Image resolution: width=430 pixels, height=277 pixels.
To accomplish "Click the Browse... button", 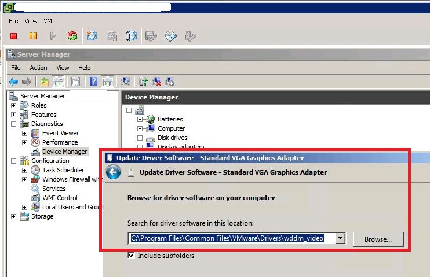I will click(x=378, y=238).
